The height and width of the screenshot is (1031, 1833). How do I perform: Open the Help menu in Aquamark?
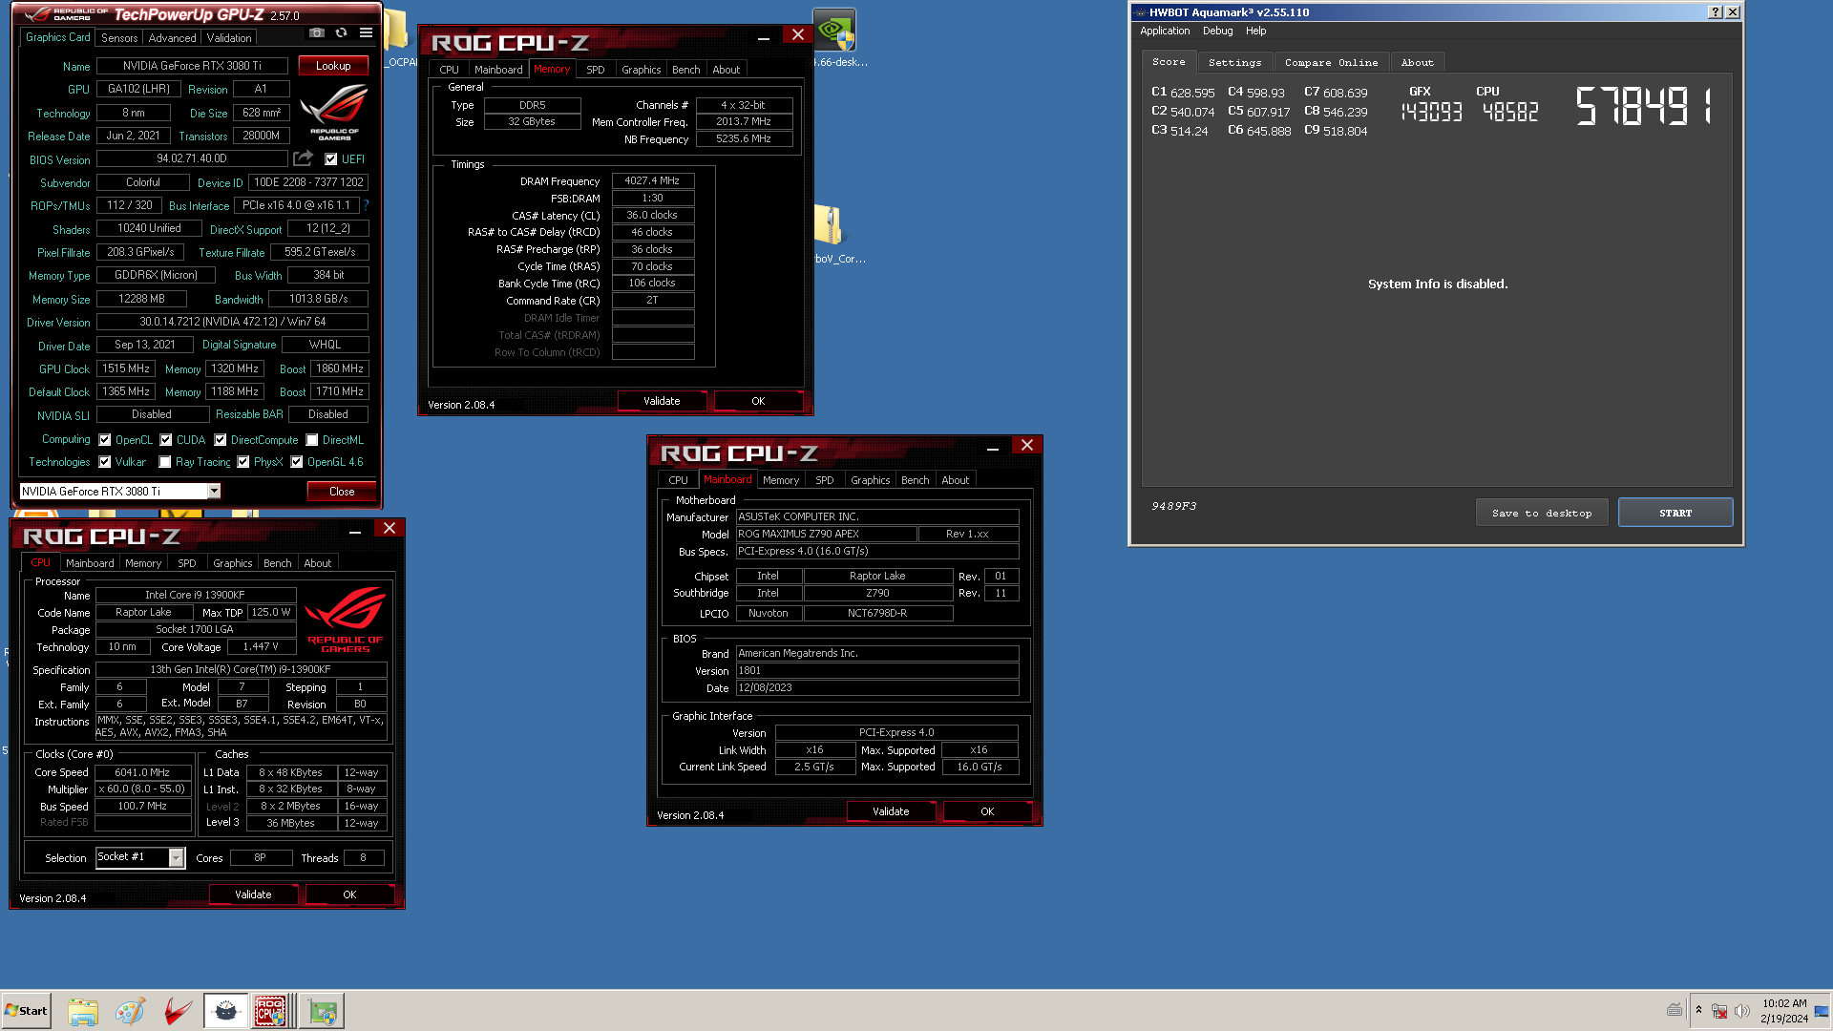tap(1255, 31)
